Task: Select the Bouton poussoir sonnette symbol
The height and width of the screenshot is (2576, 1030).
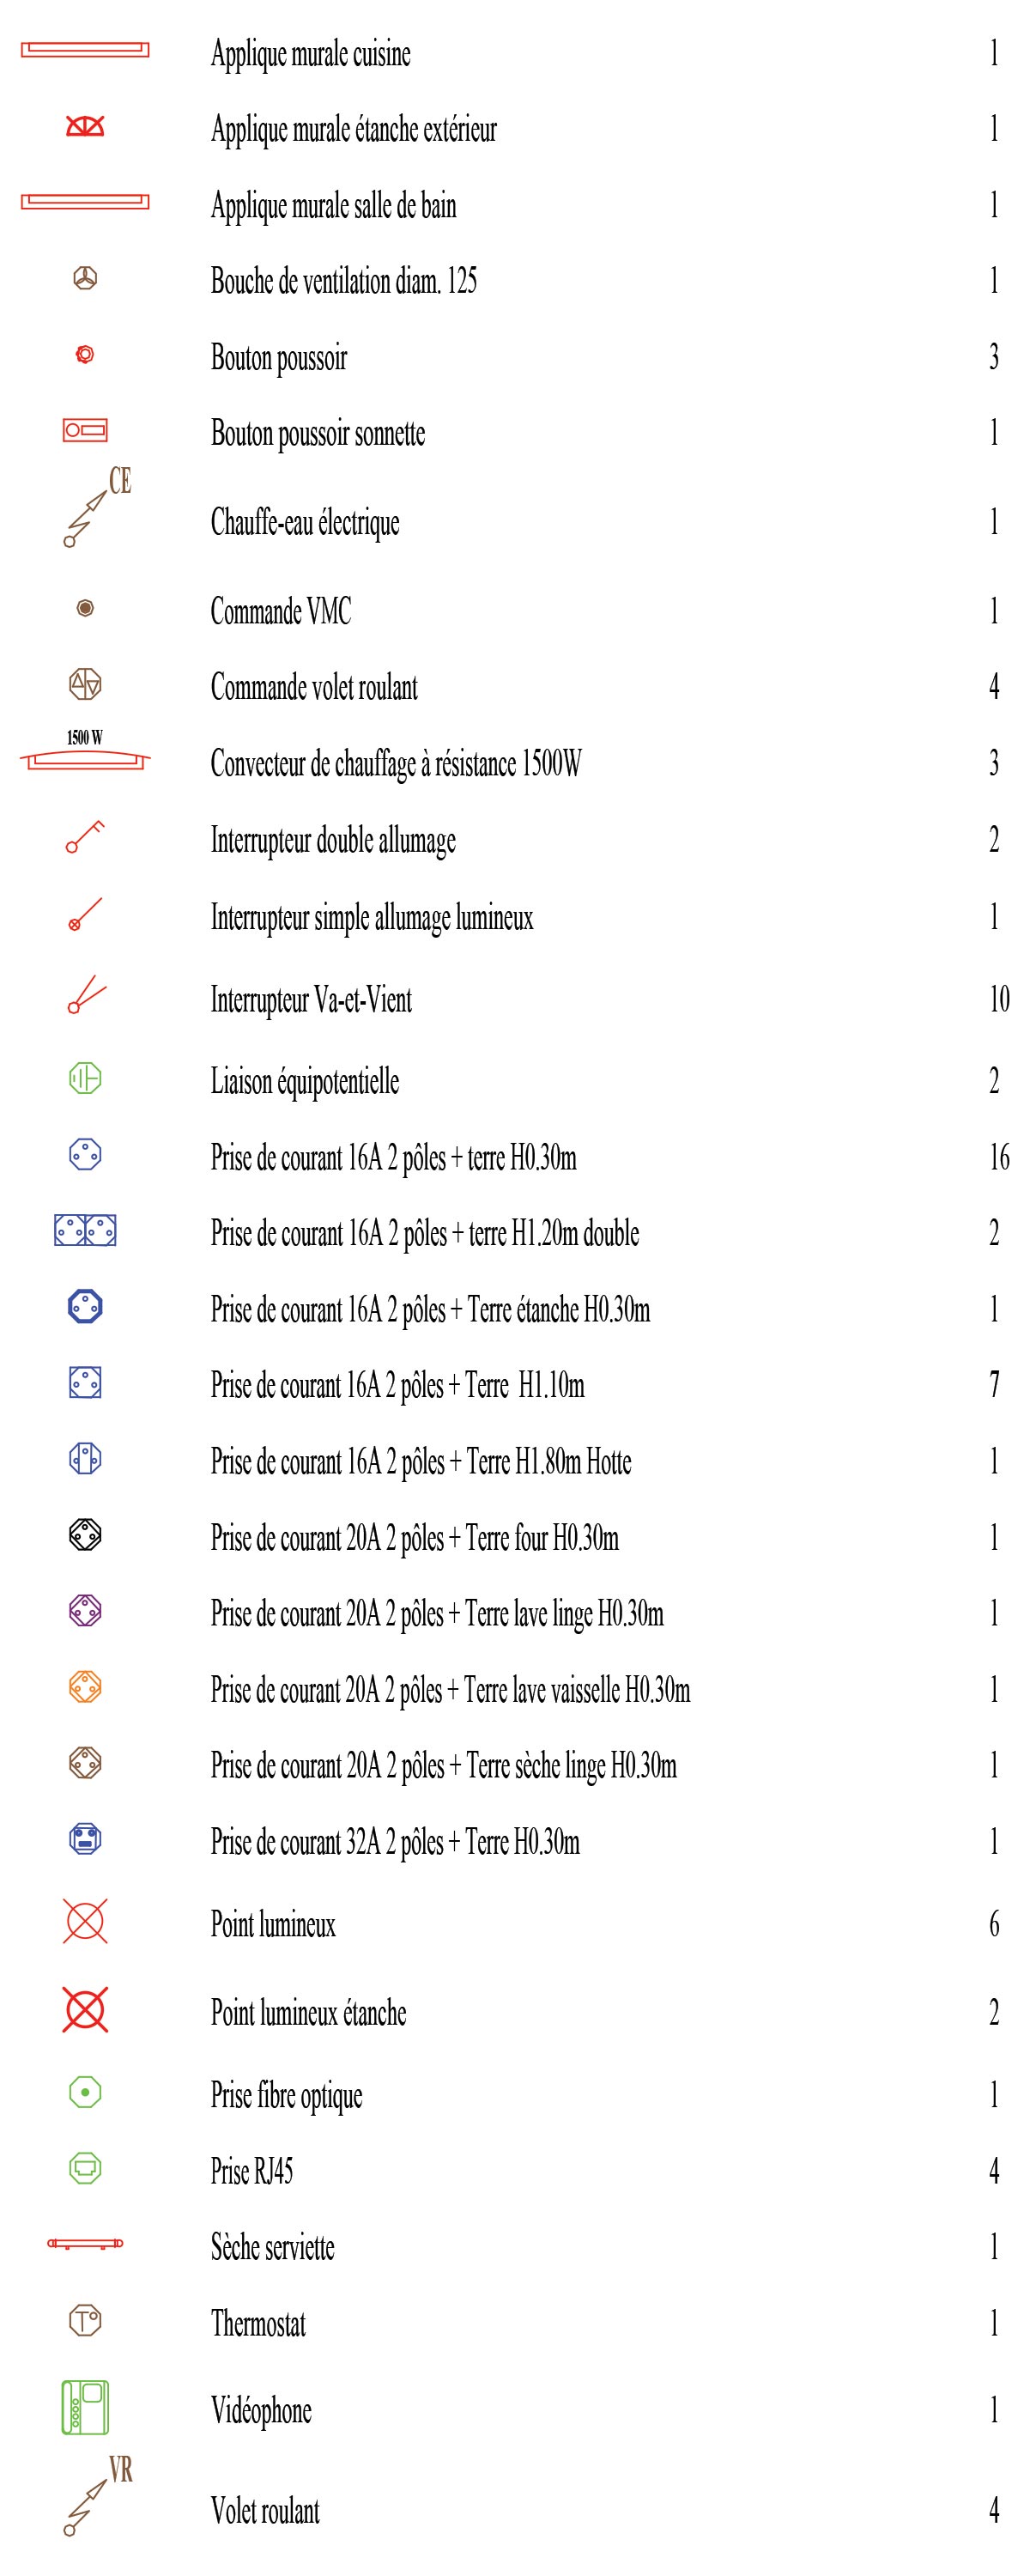Action: click(x=85, y=430)
